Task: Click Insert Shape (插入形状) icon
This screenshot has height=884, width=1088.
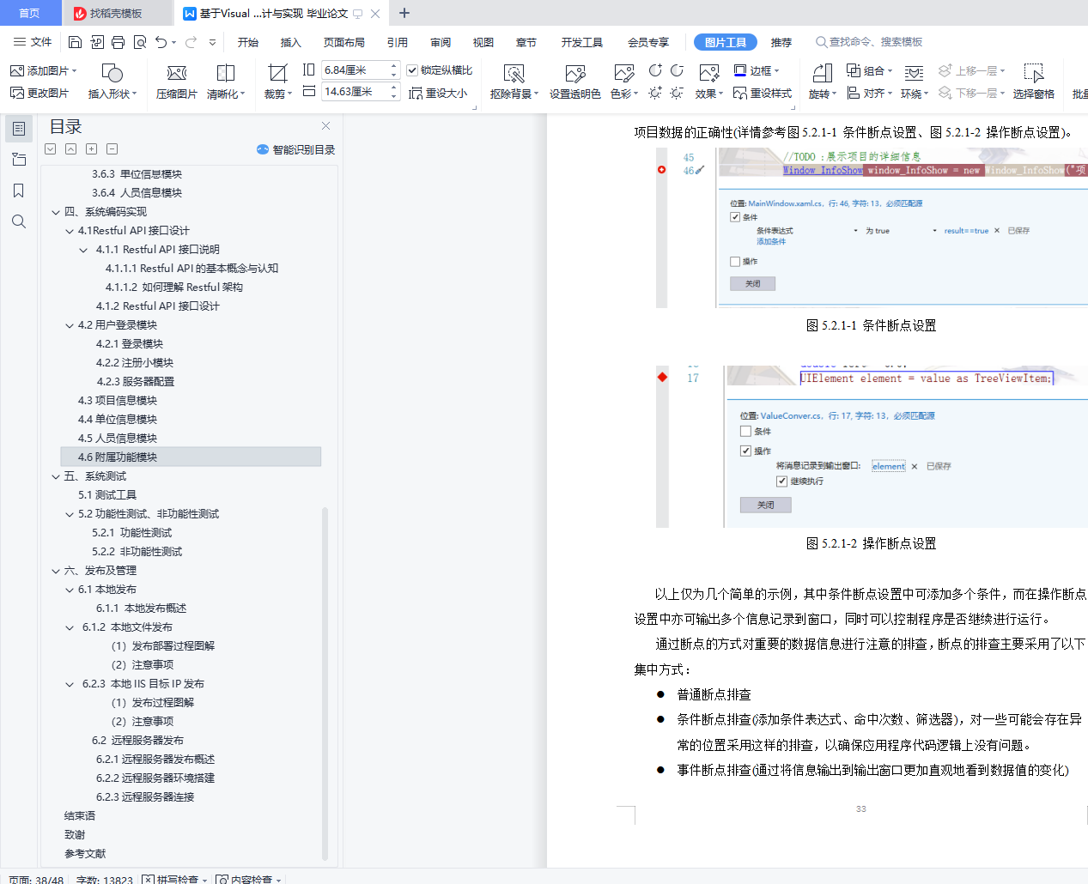Action: coord(112,82)
